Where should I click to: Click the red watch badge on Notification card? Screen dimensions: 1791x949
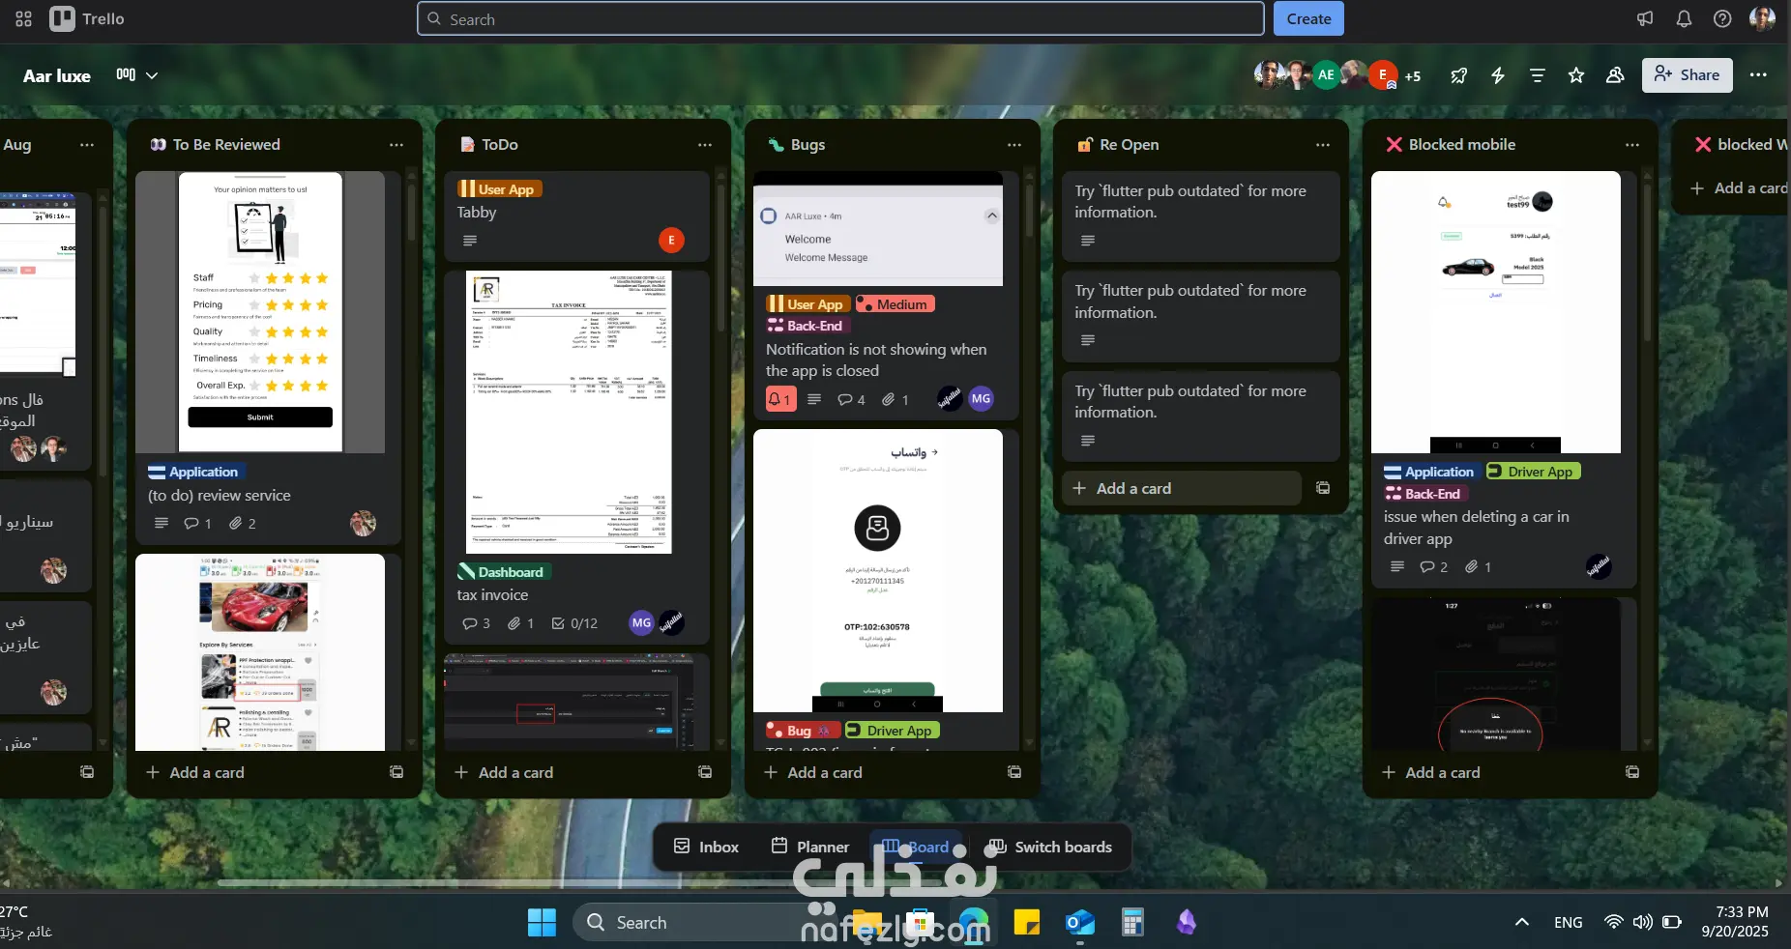pos(780,399)
